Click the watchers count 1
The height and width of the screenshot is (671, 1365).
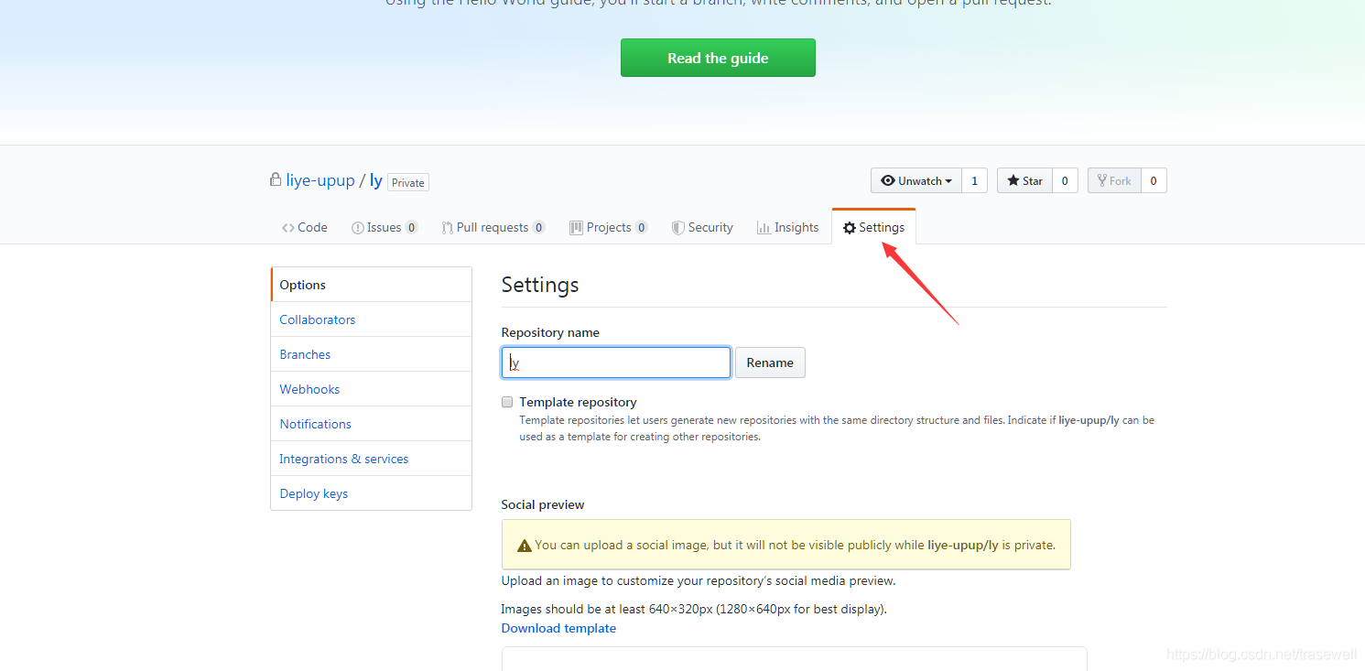click(x=974, y=180)
